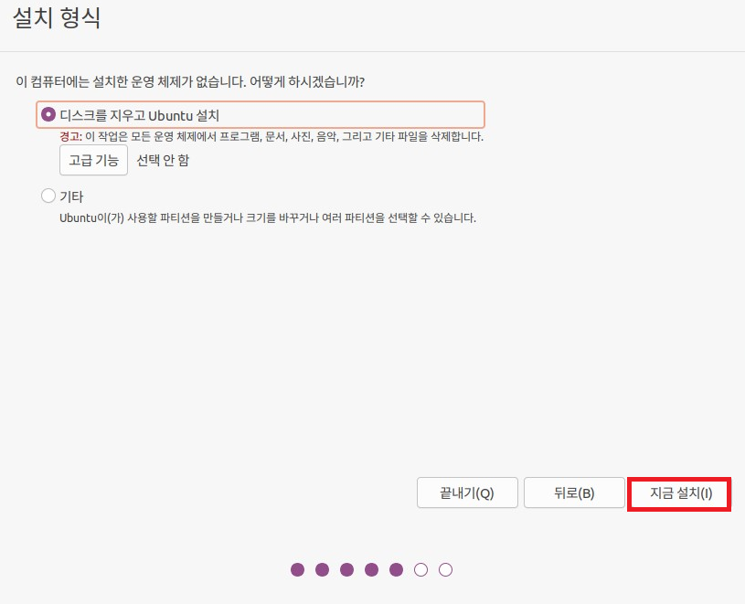Open the '고급 기능' advanced features button
The width and height of the screenshot is (745, 604).
(93, 160)
